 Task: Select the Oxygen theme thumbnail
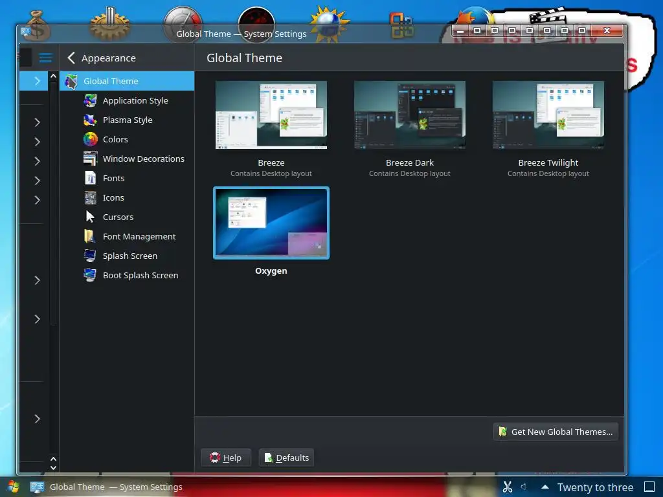pyautogui.click(x=271, y=223)
